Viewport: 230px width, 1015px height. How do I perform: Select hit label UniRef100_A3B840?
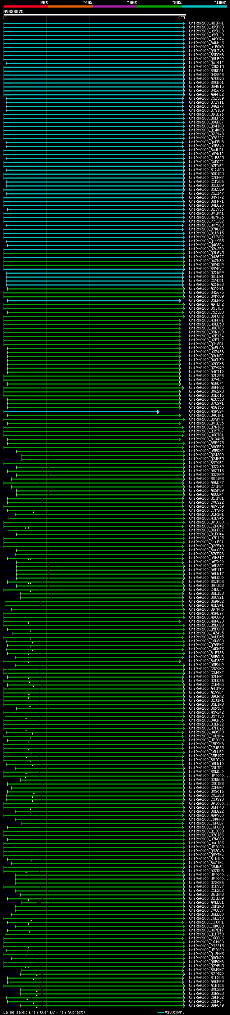click(206, 146)
